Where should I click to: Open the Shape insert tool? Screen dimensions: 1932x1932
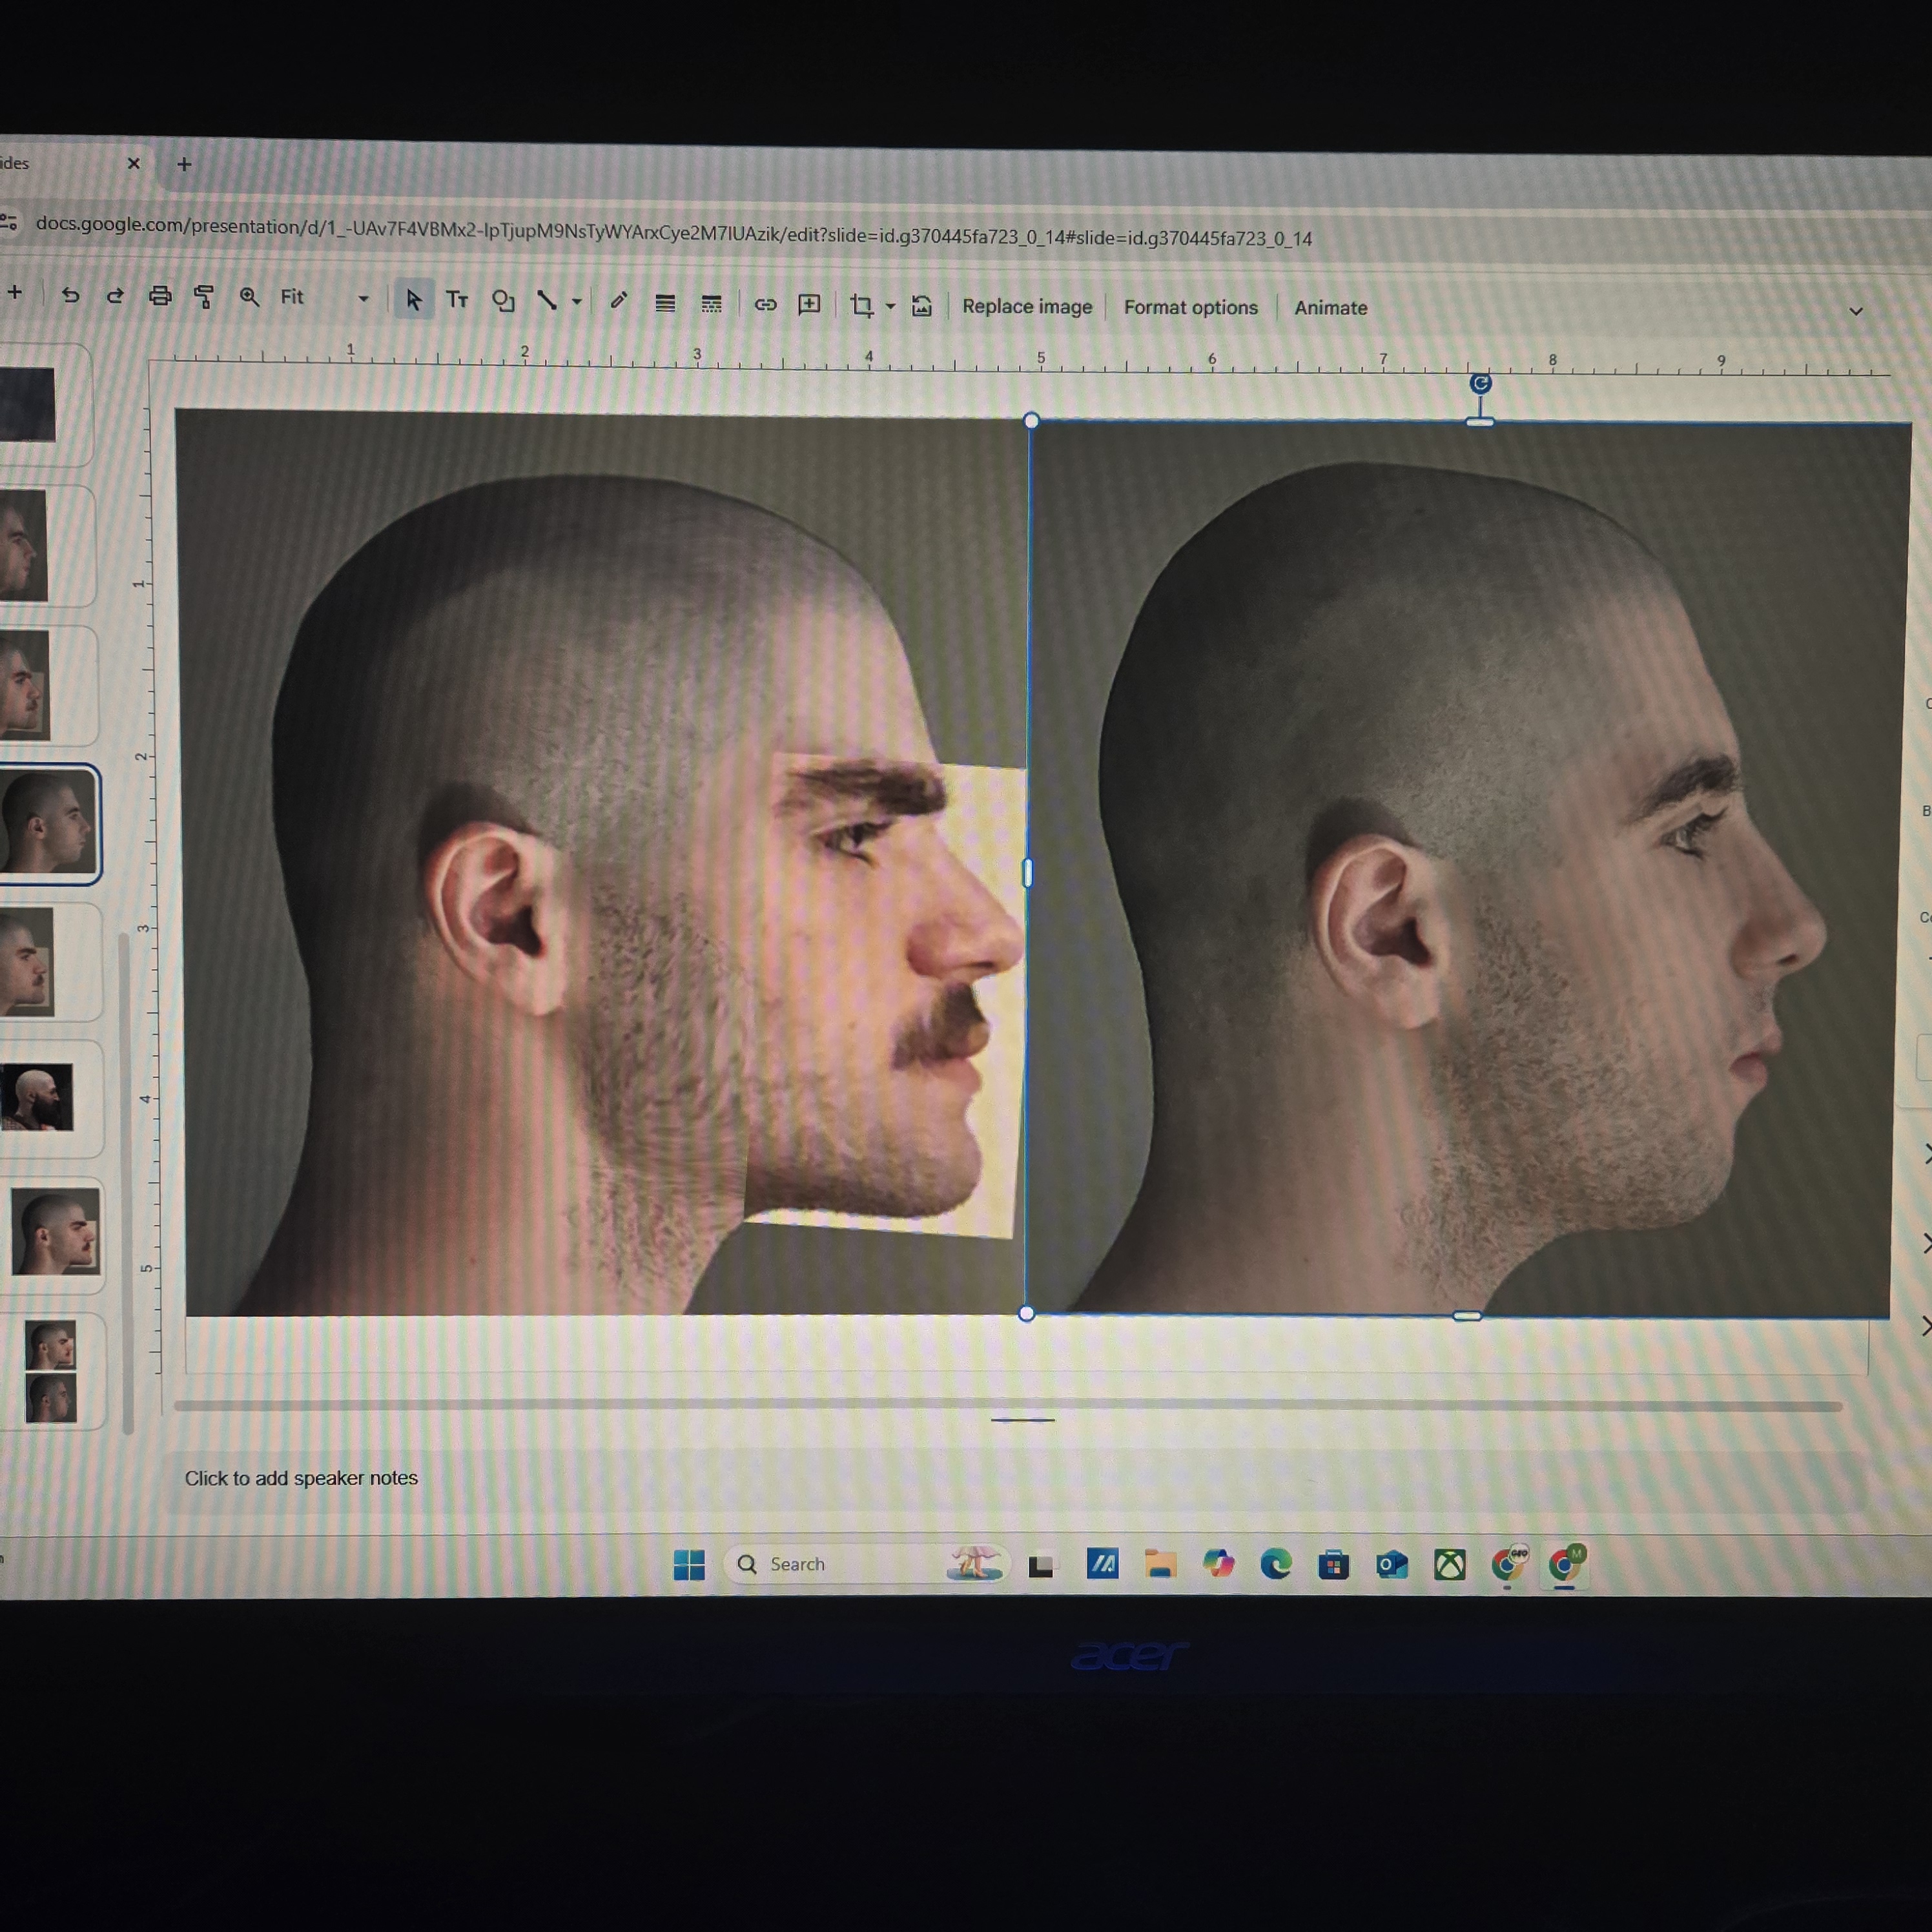pyautogui.click(x=503, y=300)
